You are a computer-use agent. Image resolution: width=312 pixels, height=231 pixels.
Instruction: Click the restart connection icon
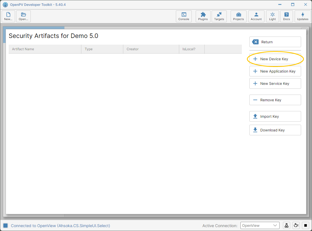pos(296,225)
